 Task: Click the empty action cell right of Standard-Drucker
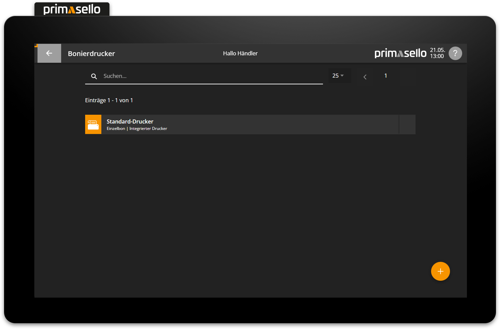(407, 125)
